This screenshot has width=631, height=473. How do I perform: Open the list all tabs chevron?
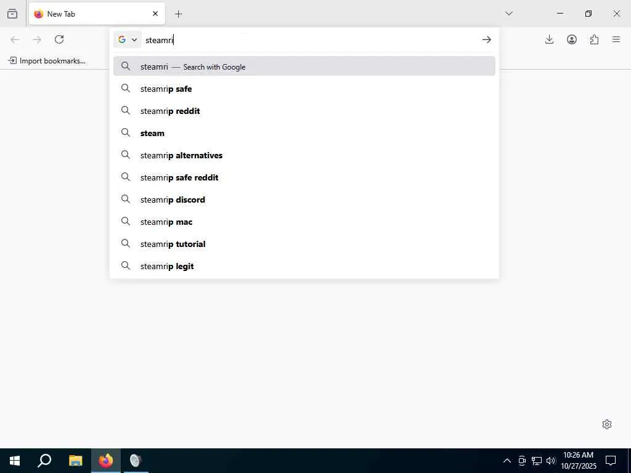tap(509, 14)
